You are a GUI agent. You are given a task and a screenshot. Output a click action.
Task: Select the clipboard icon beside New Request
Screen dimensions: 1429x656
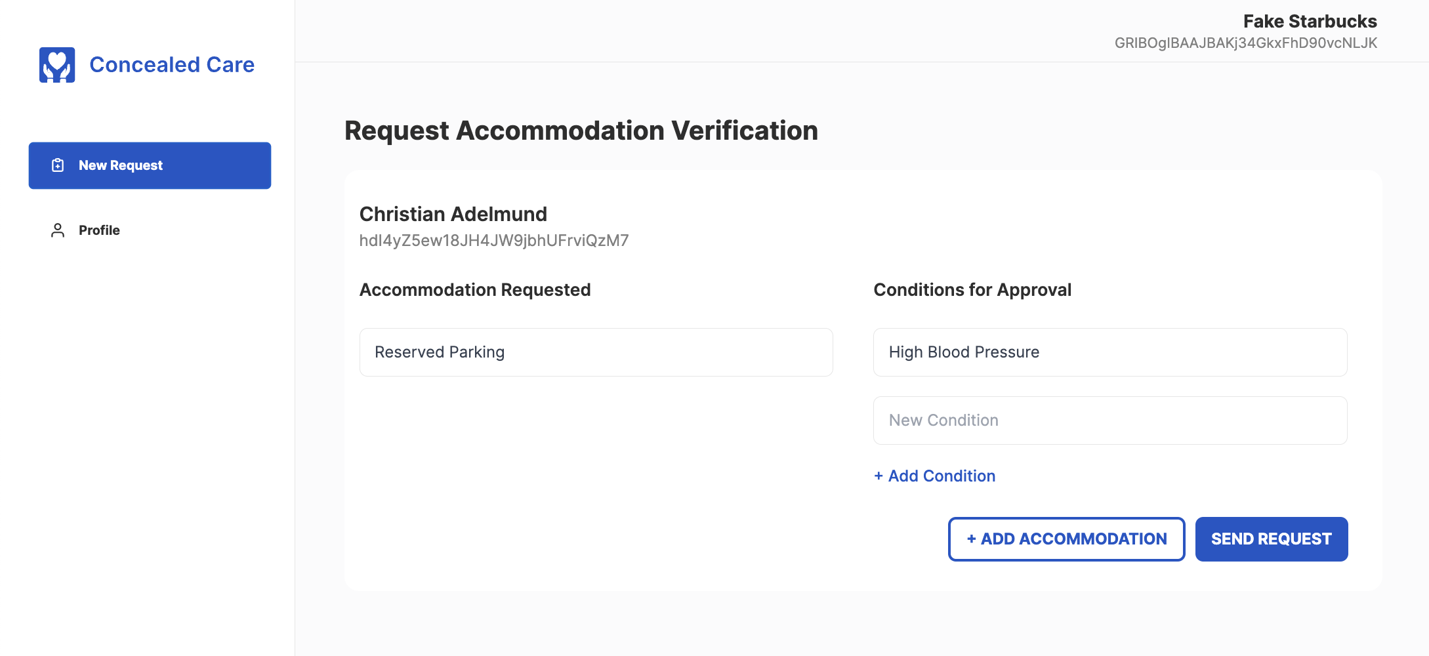(x=58, y=165)
